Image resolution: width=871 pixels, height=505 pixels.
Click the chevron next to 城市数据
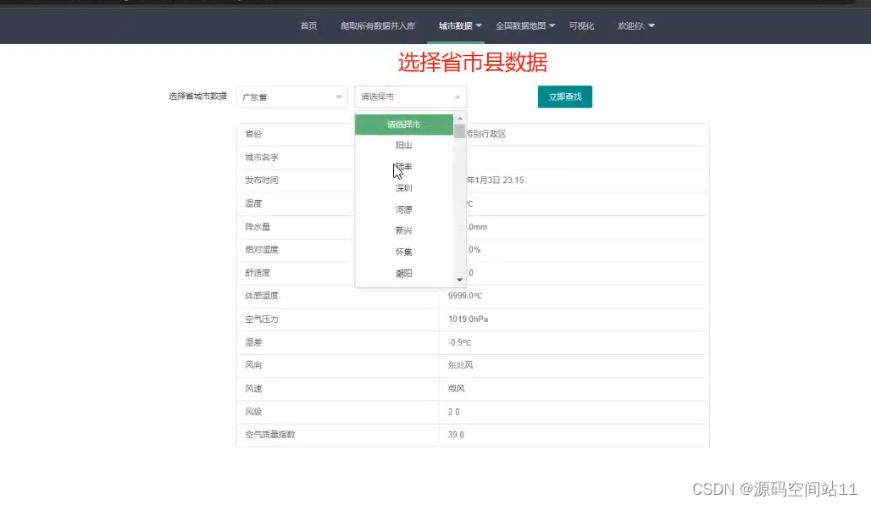pyautogui.click(x=480, y=25)
